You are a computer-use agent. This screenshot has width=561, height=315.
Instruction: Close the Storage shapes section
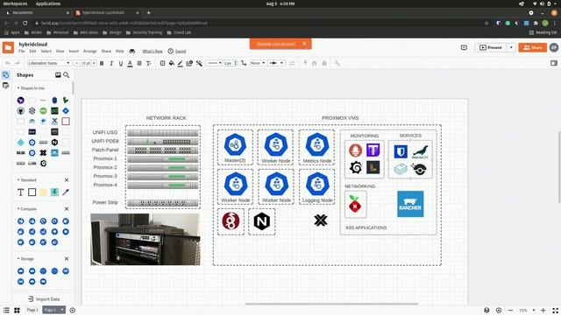(67, 259)
